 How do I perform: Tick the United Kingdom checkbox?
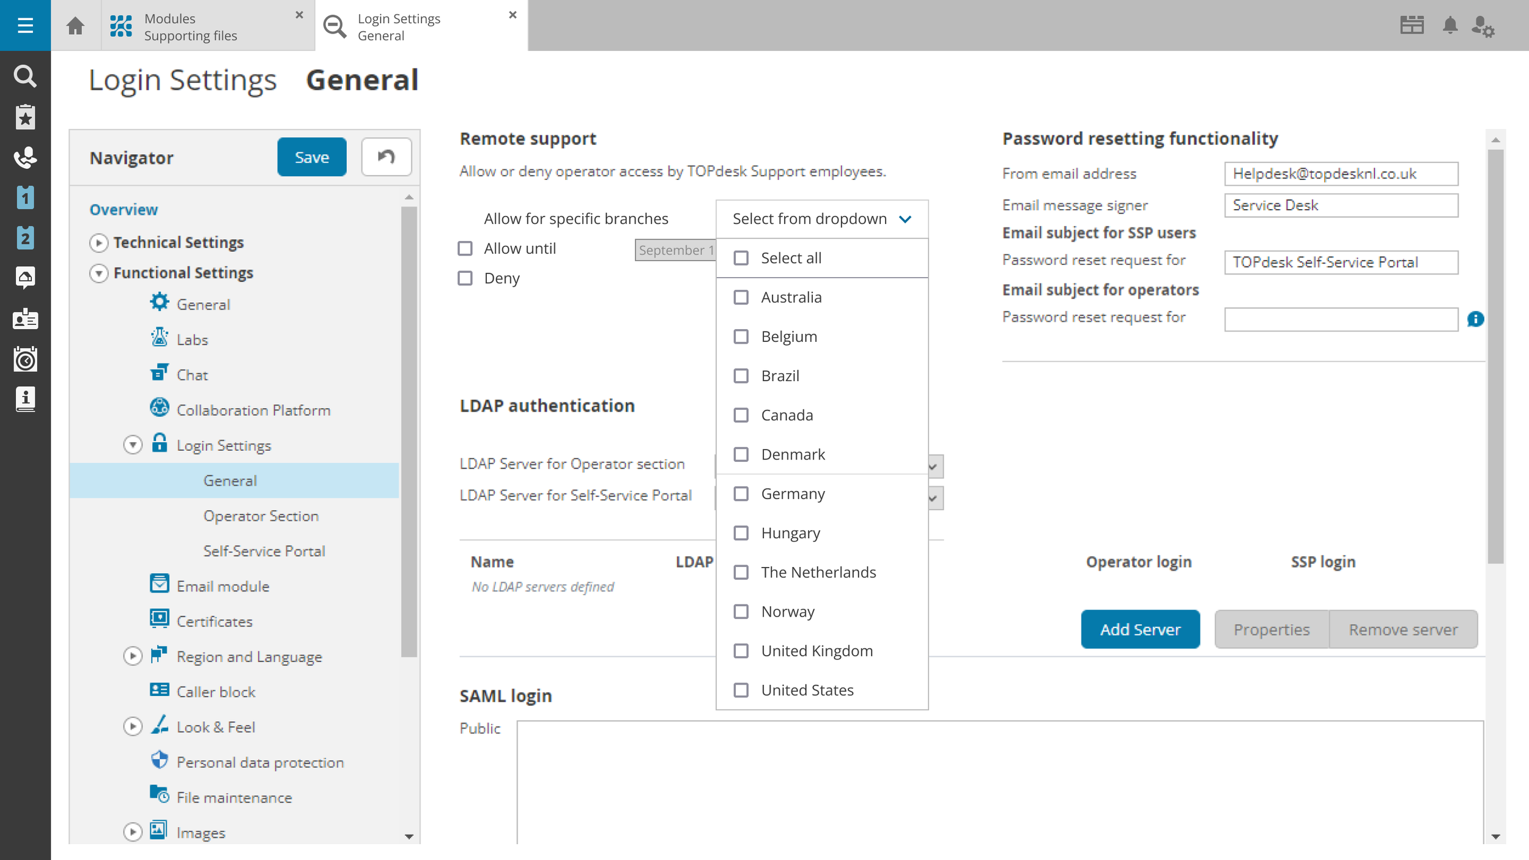[x=741, y=651]
